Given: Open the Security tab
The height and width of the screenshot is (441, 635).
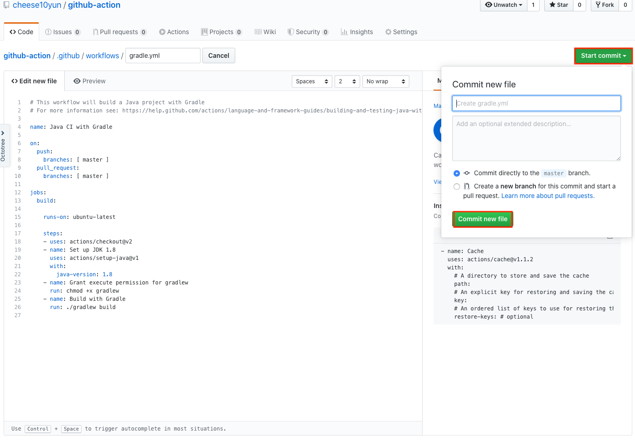Looking at the screenshot, I should click(308, 32).
